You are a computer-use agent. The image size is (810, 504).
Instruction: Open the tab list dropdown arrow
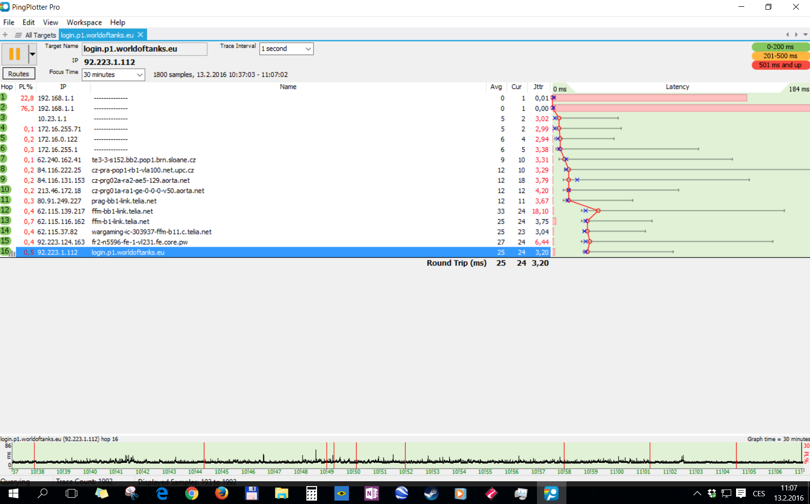point(805,35)
